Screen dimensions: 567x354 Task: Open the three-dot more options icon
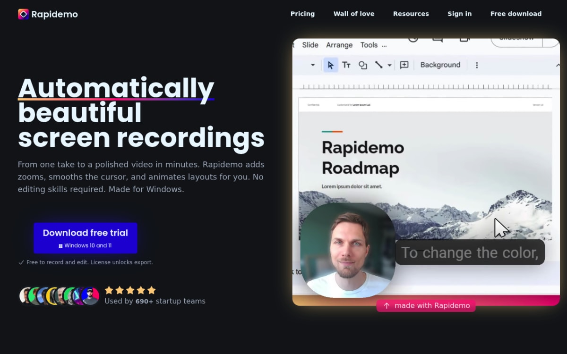tap(477, 65)
